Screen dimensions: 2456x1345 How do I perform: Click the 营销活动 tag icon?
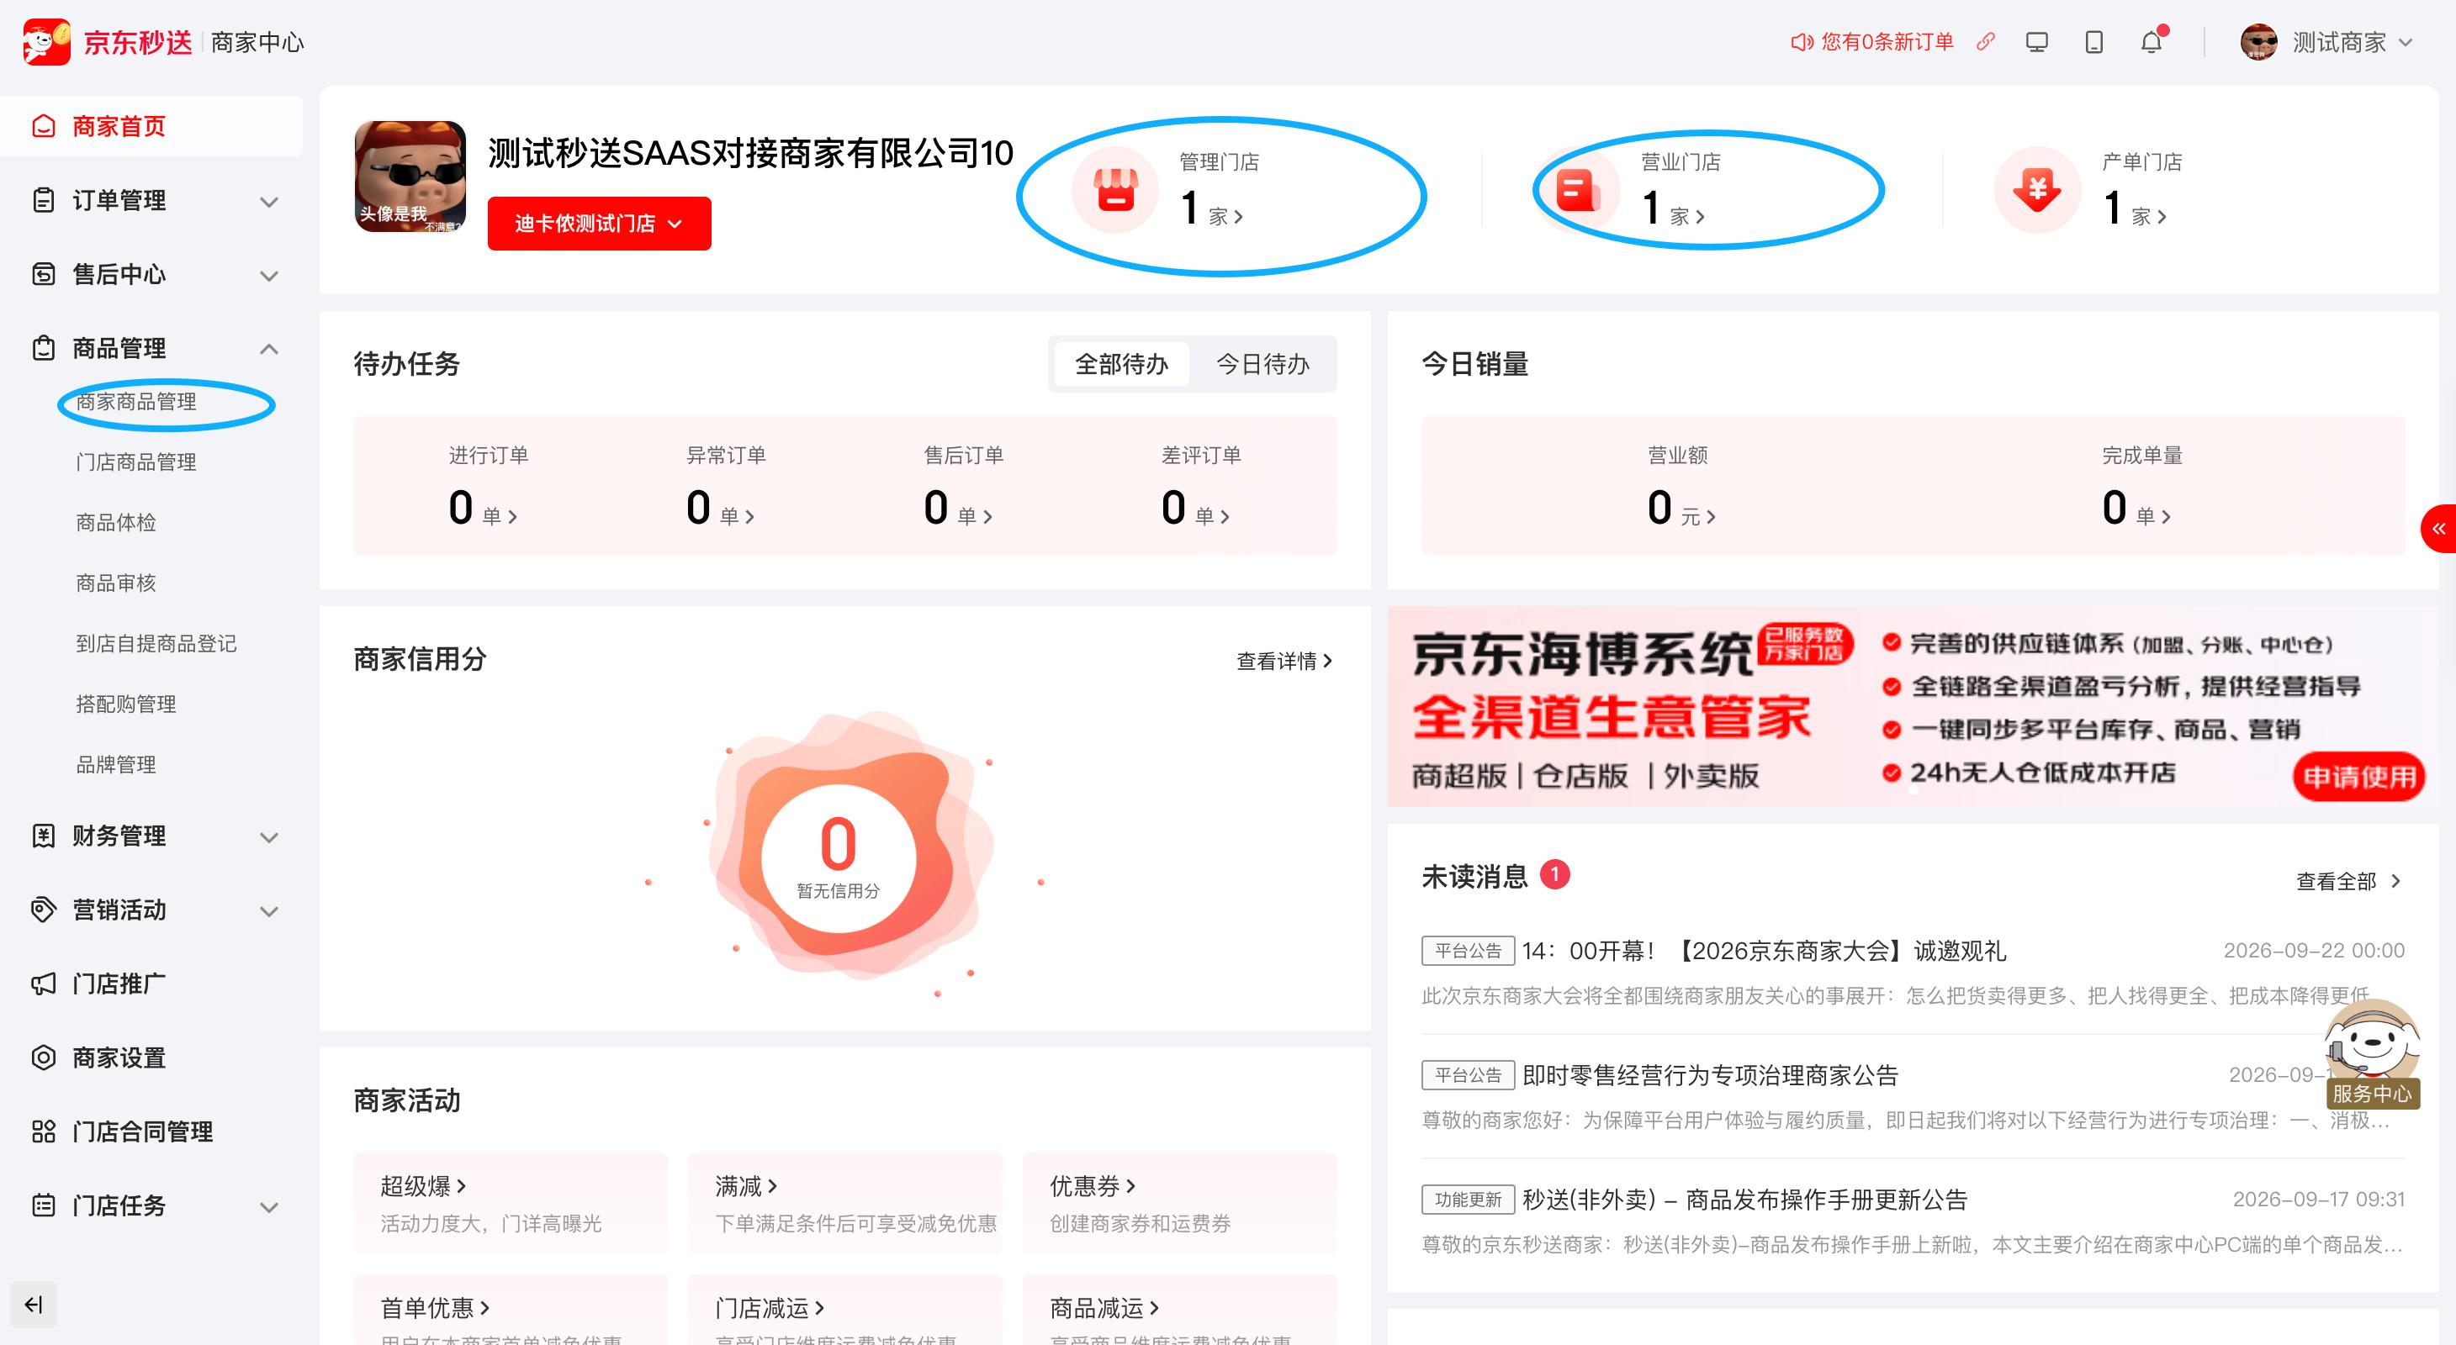[44, 910]
